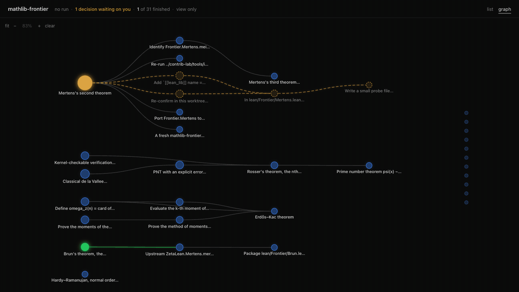519x292 pixels.
Task: Select the A fresh mathlib-frontier... node
Action: click(179, 129)
